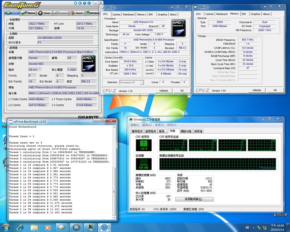Image resolution: width=290 pixels, height=232 pixels.
Task: Click the 100 % CPU usage meter in Task Manager
Action: coord(144,145)
